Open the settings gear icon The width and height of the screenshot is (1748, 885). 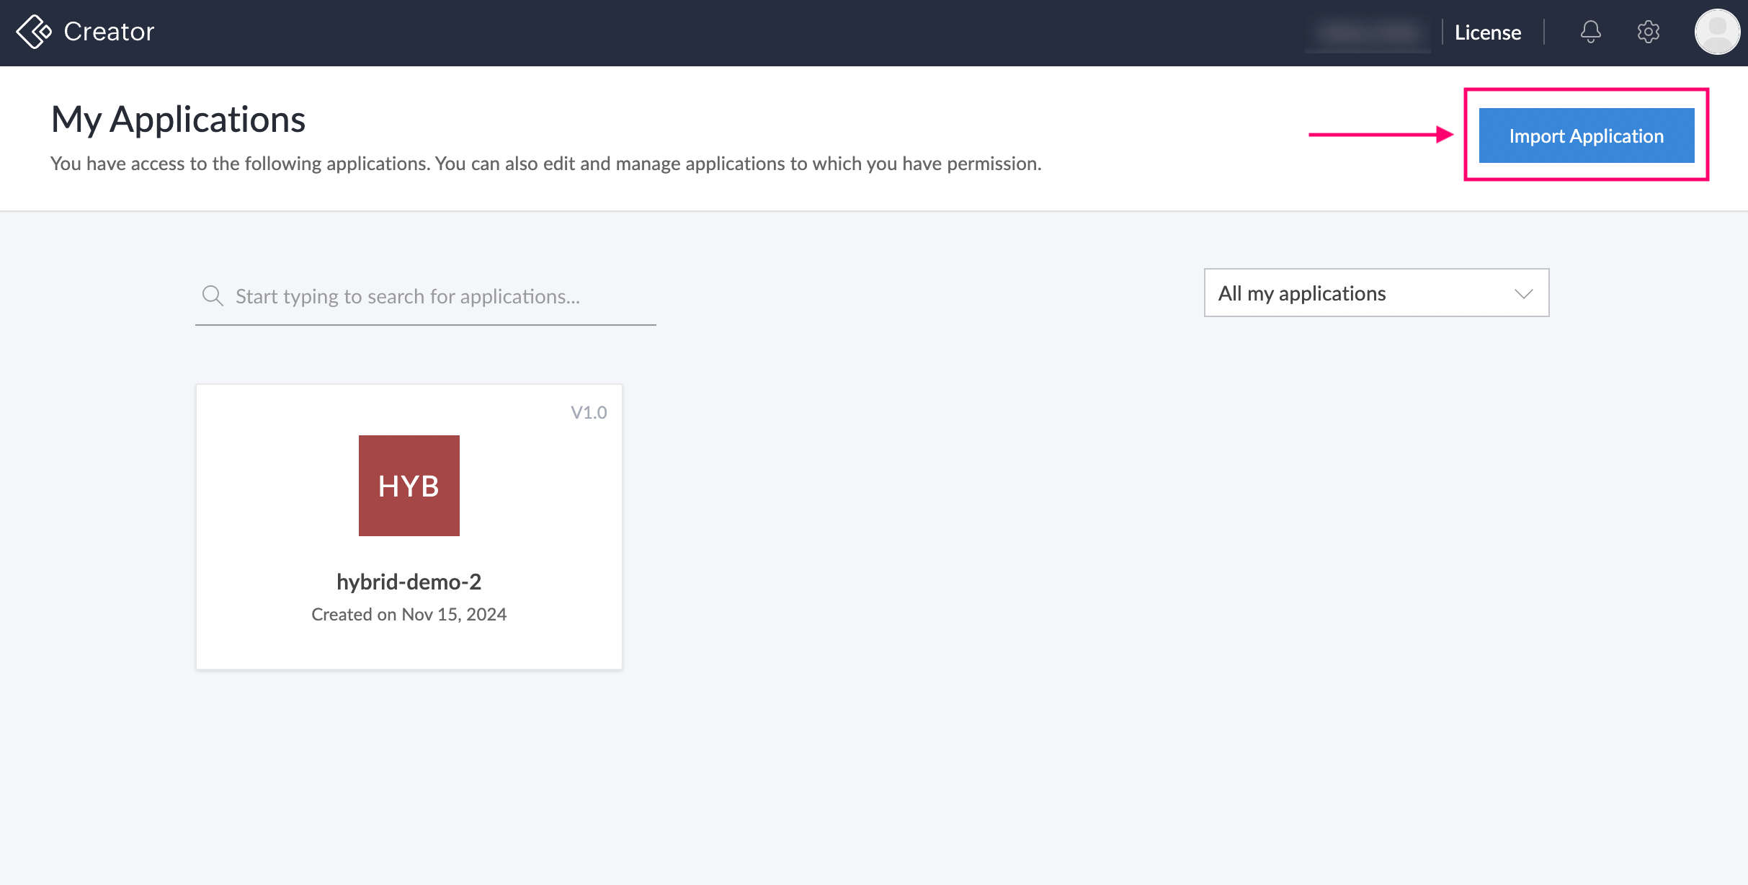tap(1648, 32)
